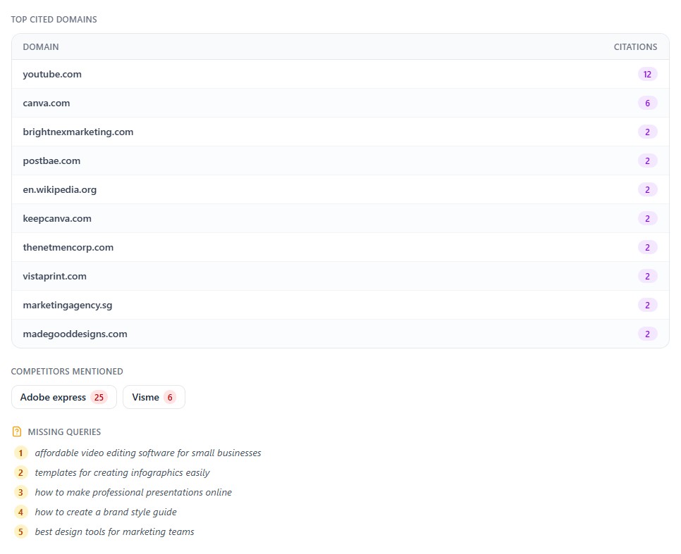Viewport: 681px width, 554px height.
Task: Click the 12 citations badge for youtube.com
Action: (x=647, y=74)
